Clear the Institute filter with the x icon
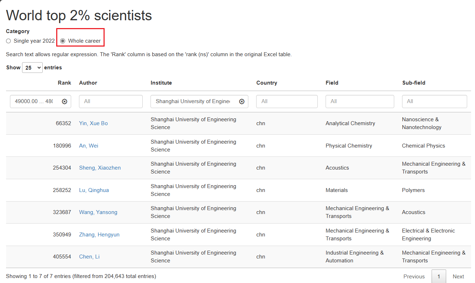Viewport: 475px width, 283px height. click(242, 101)
